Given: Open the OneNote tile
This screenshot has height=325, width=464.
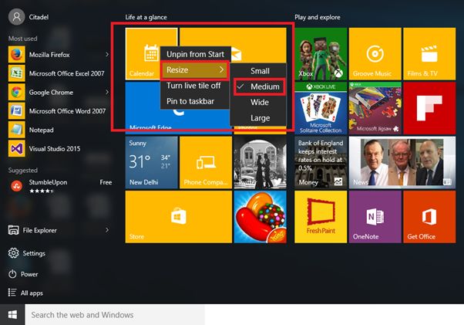Looking at the screenshot, I should pyautogui.click(x=375, y=217).
